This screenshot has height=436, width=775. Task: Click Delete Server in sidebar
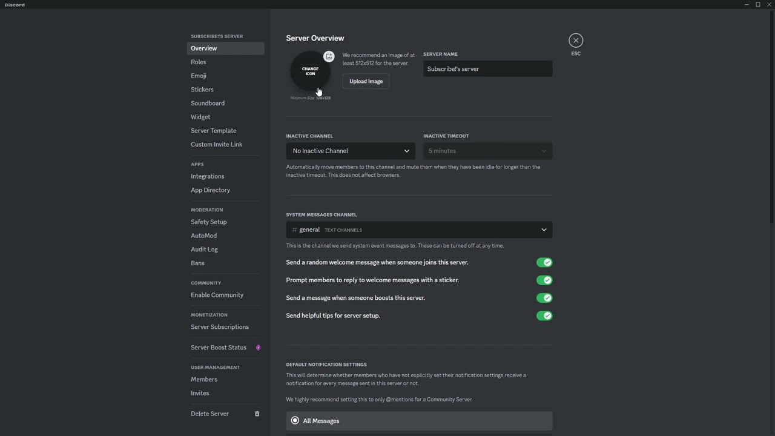coord(225,414)
